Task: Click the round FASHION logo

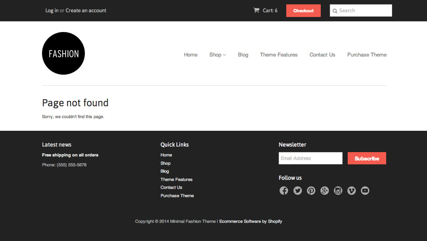Action: pos(63,53)
